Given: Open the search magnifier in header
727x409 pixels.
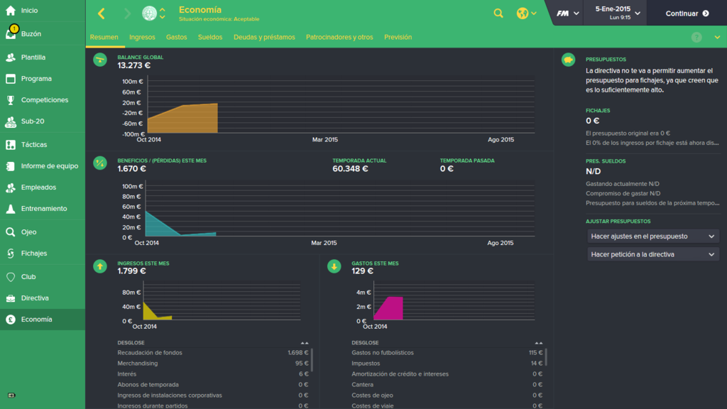Looking at the screenshot, I should tap(498, 13).
